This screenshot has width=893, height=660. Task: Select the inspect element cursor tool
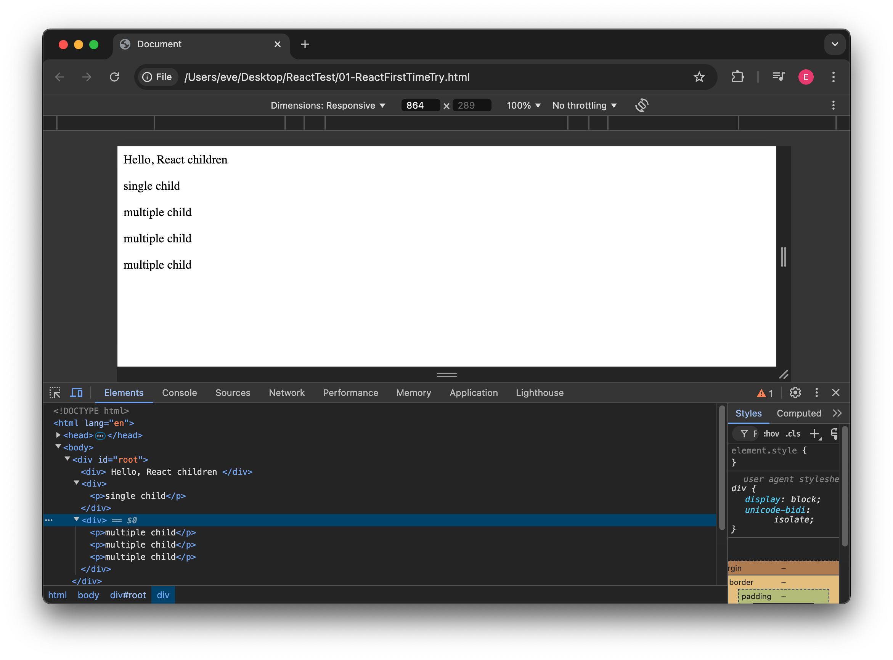55,393
